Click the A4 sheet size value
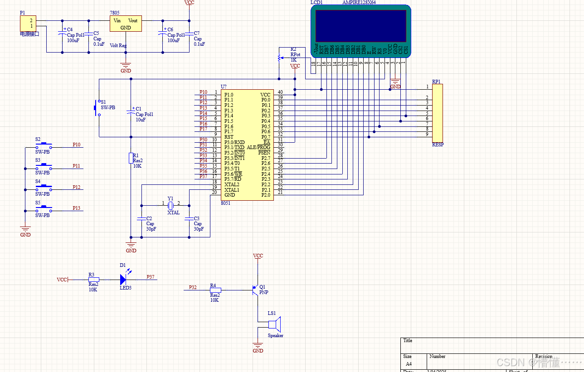584x372 pixels. [x=409, y=364]
